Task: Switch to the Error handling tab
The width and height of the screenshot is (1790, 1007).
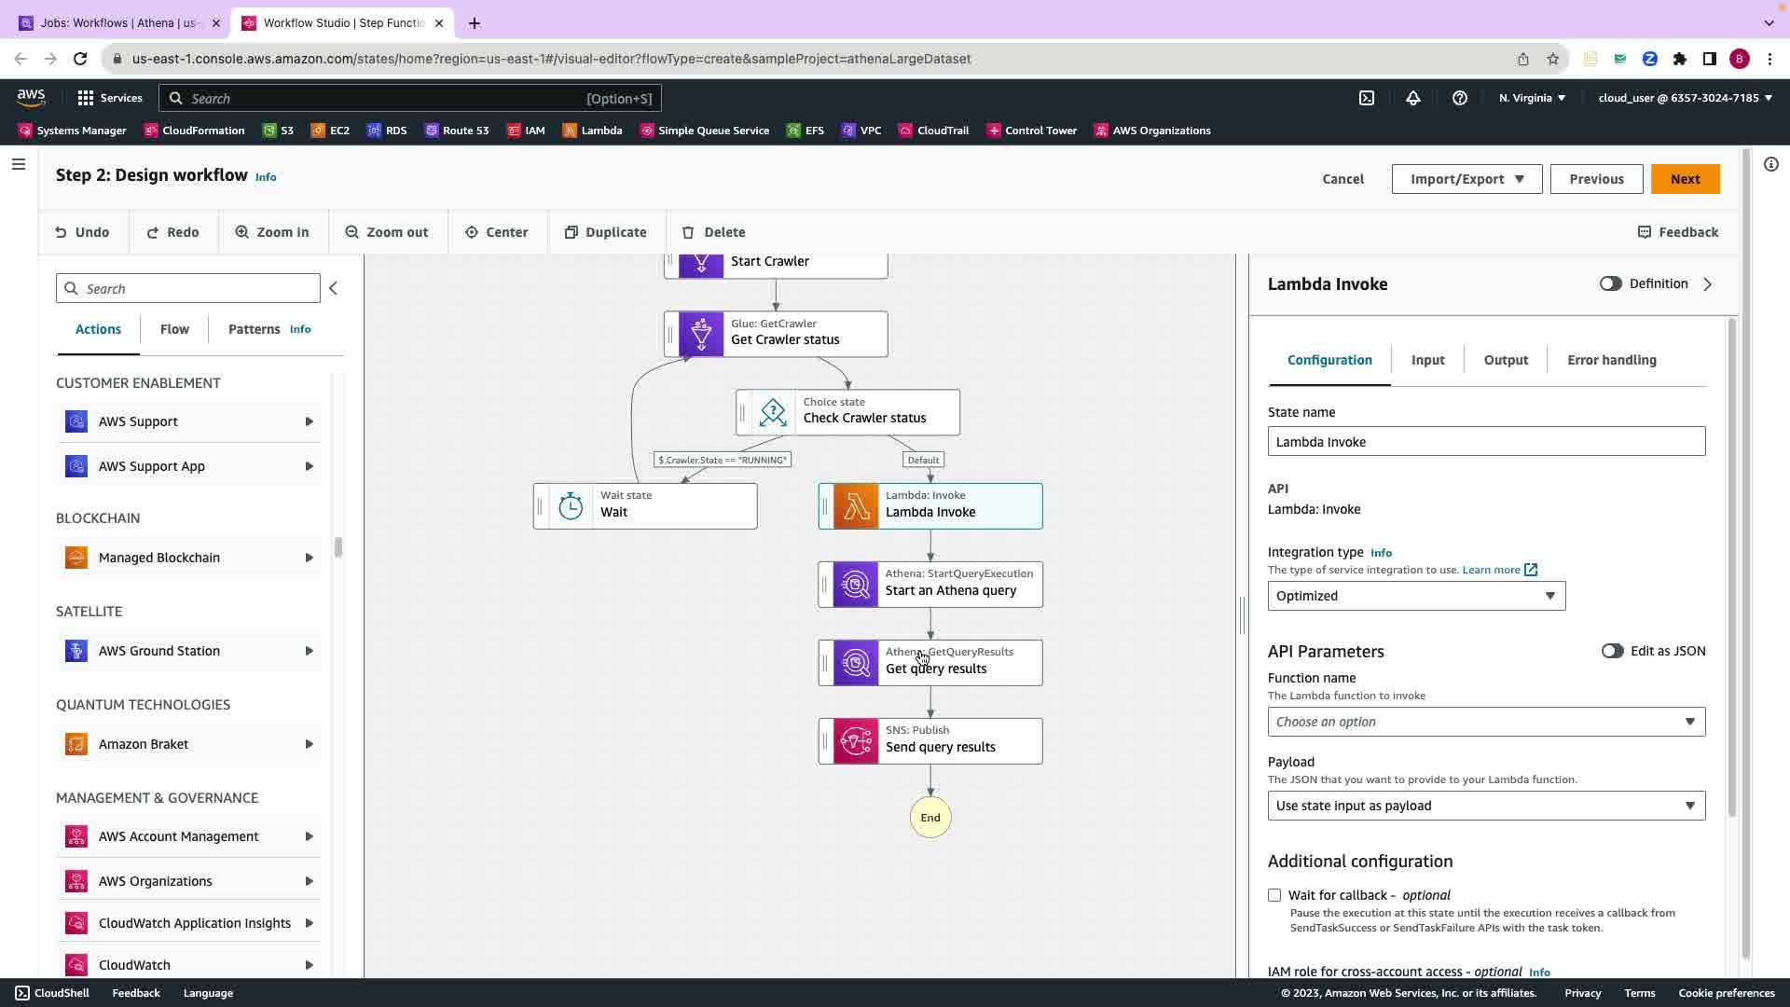Action: tap(1611, 360)
